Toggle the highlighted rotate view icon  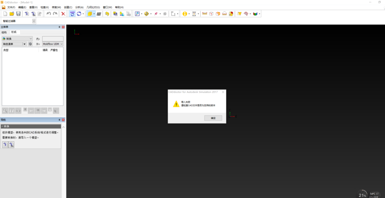click(x=72, y=14)
